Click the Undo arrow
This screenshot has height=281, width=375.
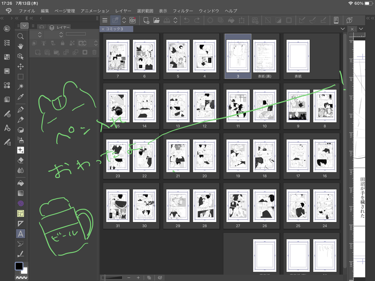pyautogui.click(x=186, y=20)
